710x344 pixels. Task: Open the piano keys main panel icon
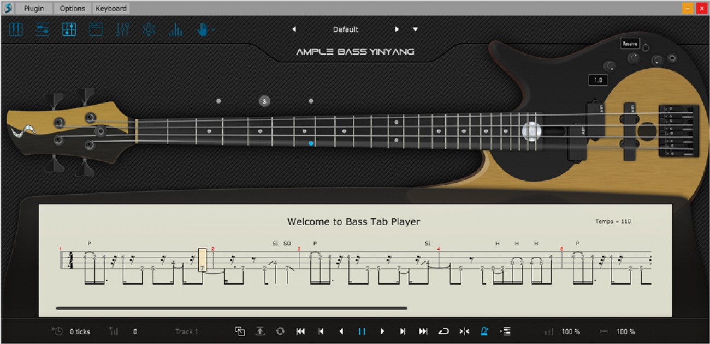click(x=16, y=29)
